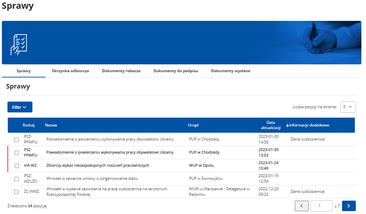Open the Dokumenty robocze tab
The height and width of the screenshot is (214, 366).
point(121,71)
